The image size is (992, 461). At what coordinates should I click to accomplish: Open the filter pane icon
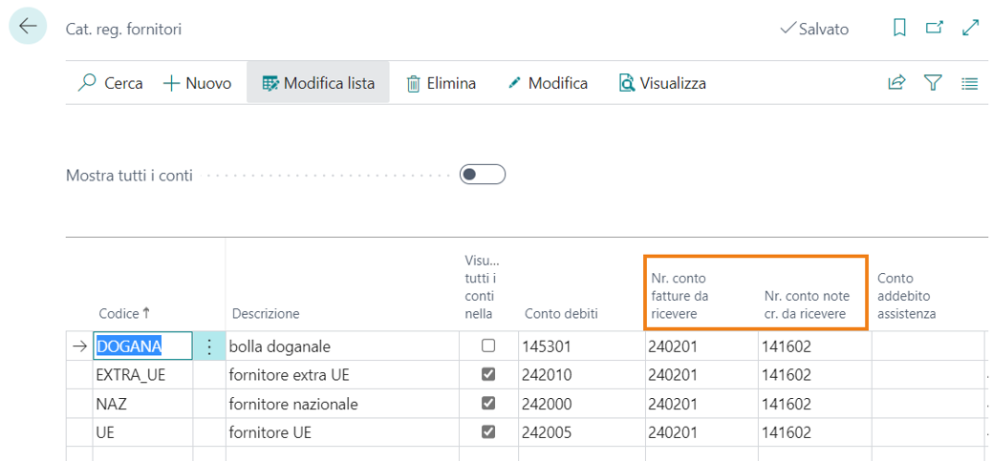[933, 83]
